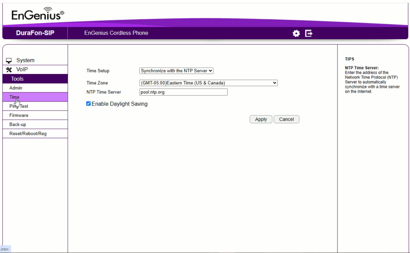Open the Back-up page

[x=35, y=125]
